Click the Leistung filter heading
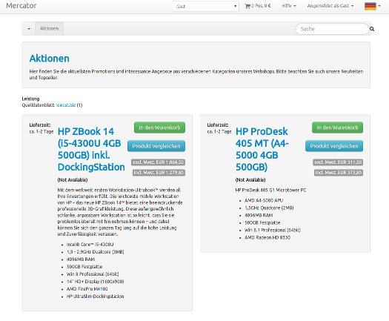This screenshot has width=389, height=321. point(30,99)
